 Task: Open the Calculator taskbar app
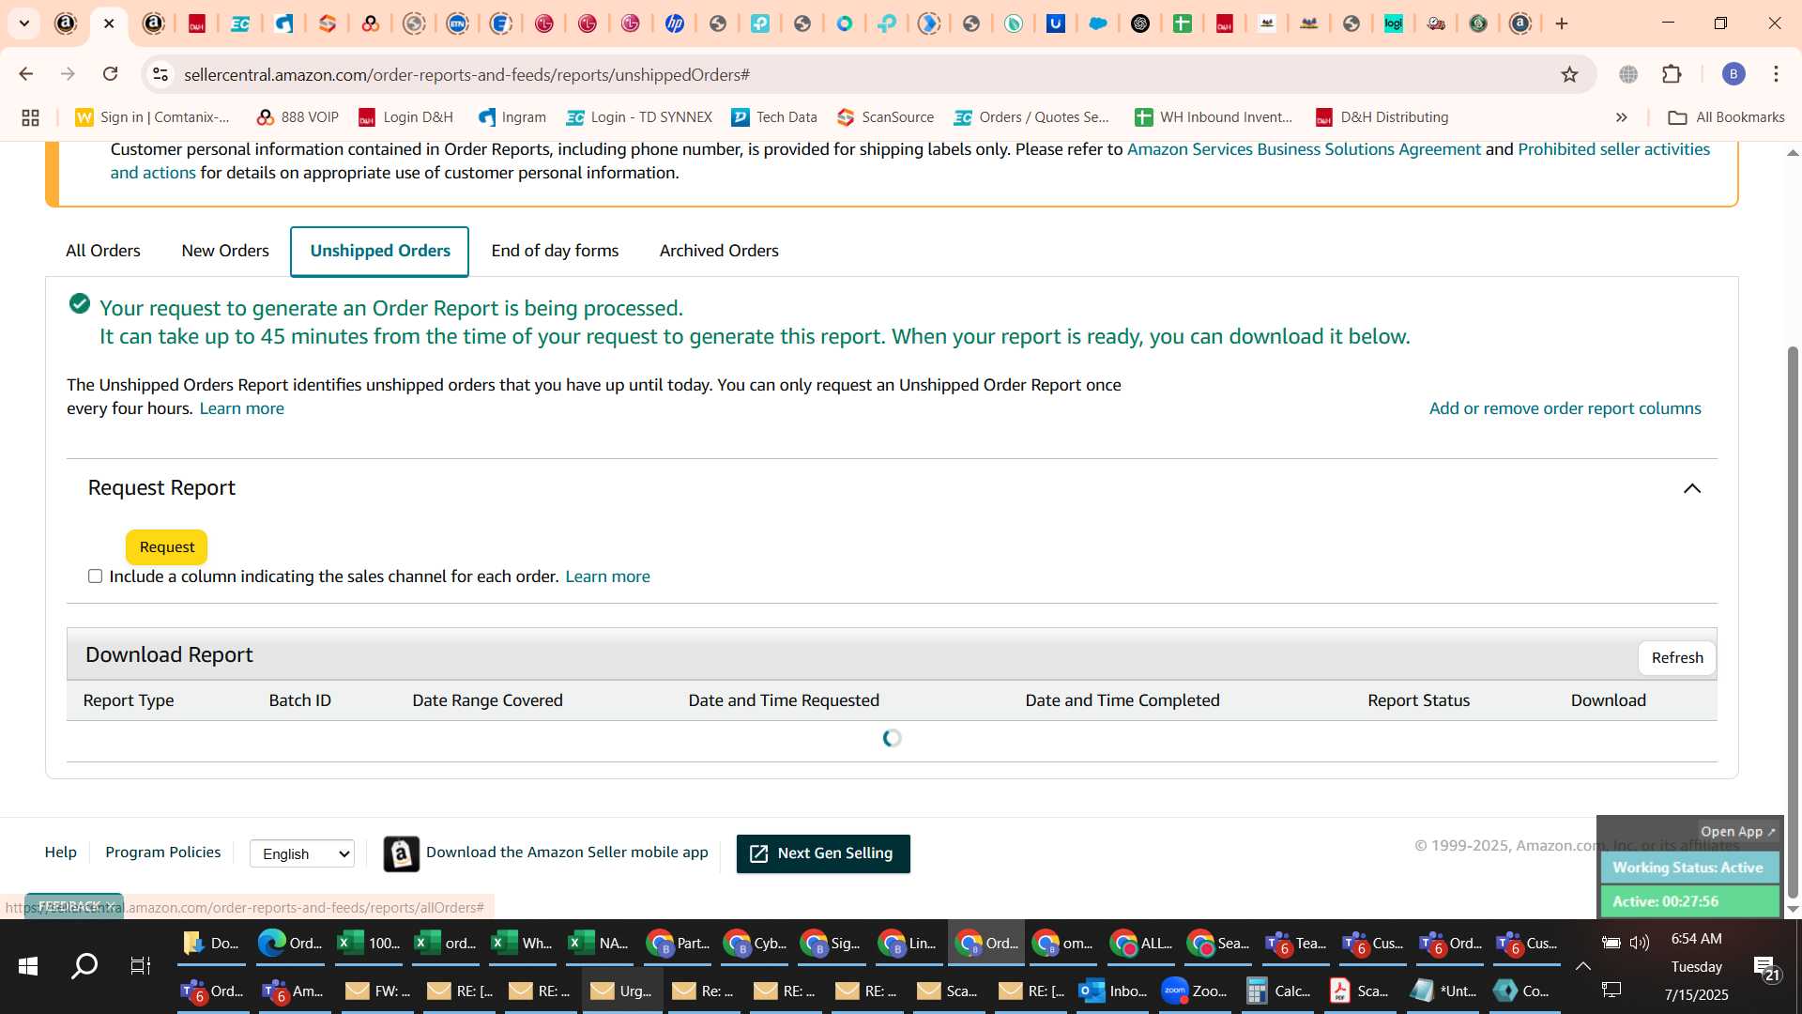point(1278,991)
